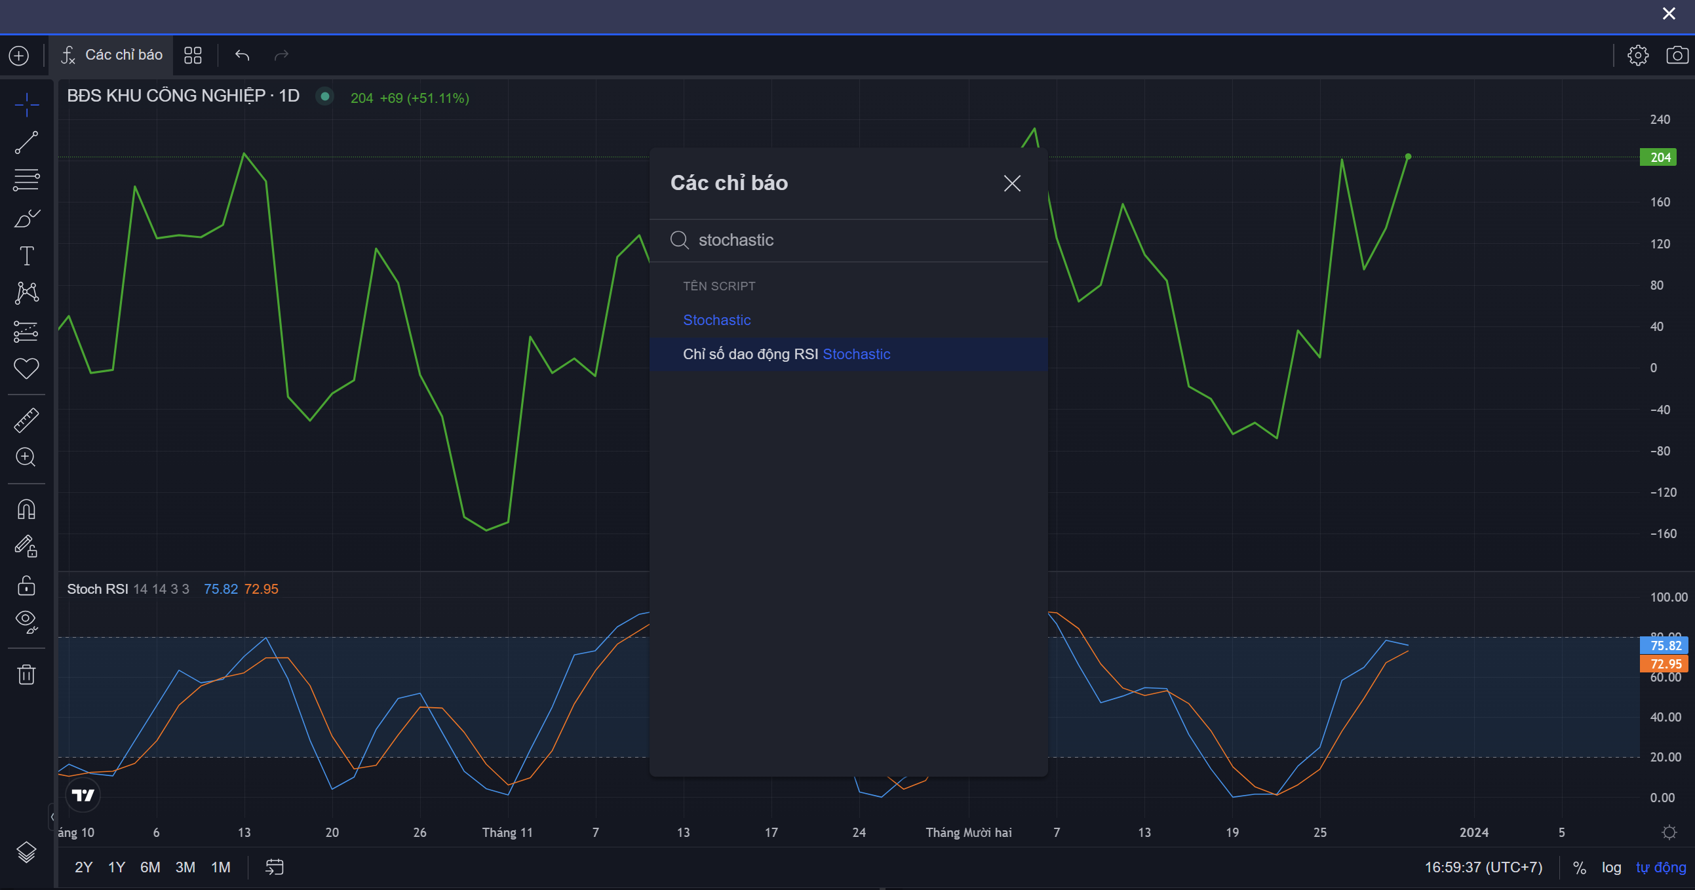
Task: Click the stochastic search input field
Action: tap(855, 240)
